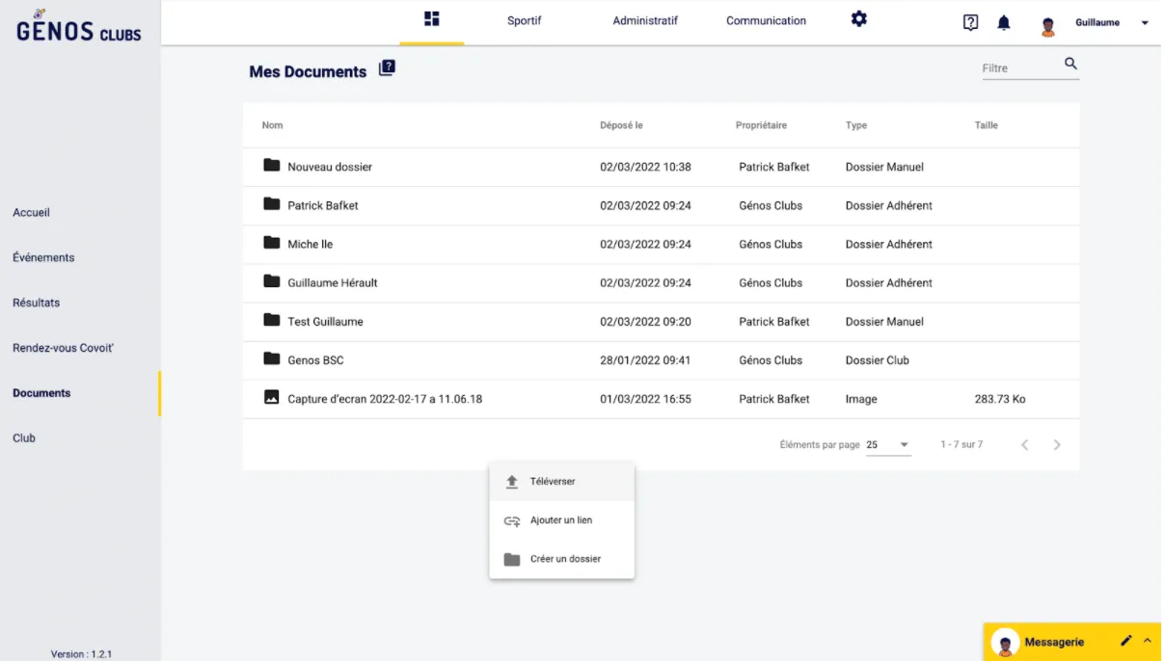Open settings via the gear icon
Screen dimensions: 1165x661
(858, 19)
